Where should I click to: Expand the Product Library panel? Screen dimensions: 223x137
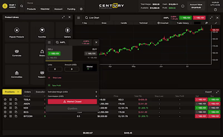(63, 17)
